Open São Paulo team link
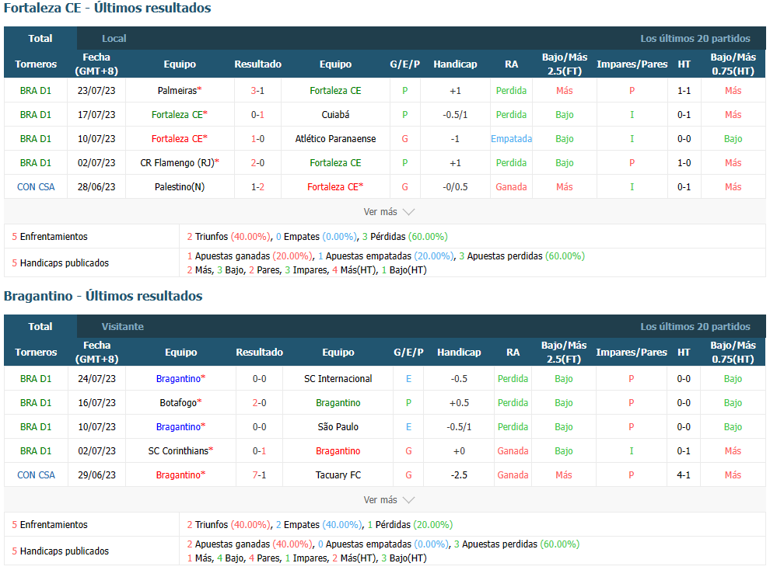Viewport: 770px width, 570px height. click(x=338, y=427)
